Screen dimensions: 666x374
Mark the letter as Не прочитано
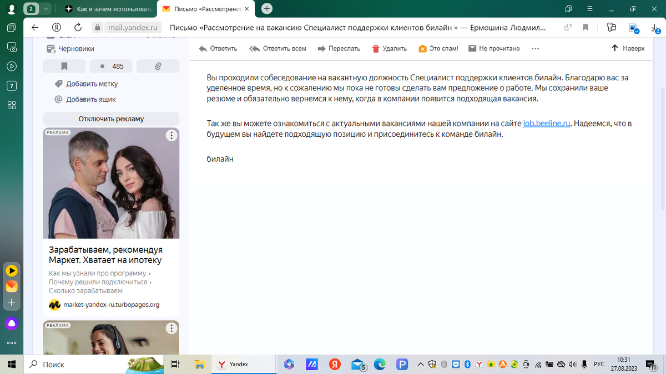494,49
